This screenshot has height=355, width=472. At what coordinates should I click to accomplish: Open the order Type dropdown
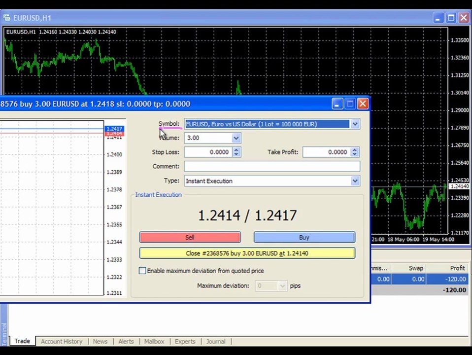(x=355, y=181)
